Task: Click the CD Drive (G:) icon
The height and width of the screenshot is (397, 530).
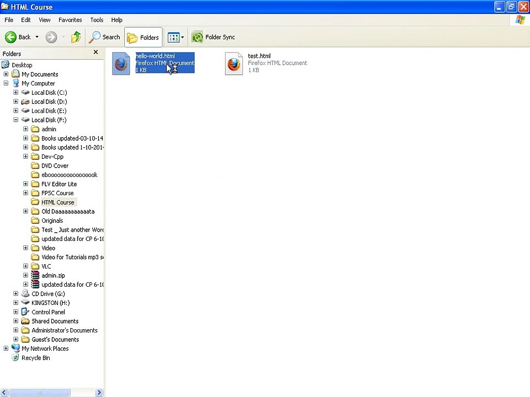Action: coord(25,293)
